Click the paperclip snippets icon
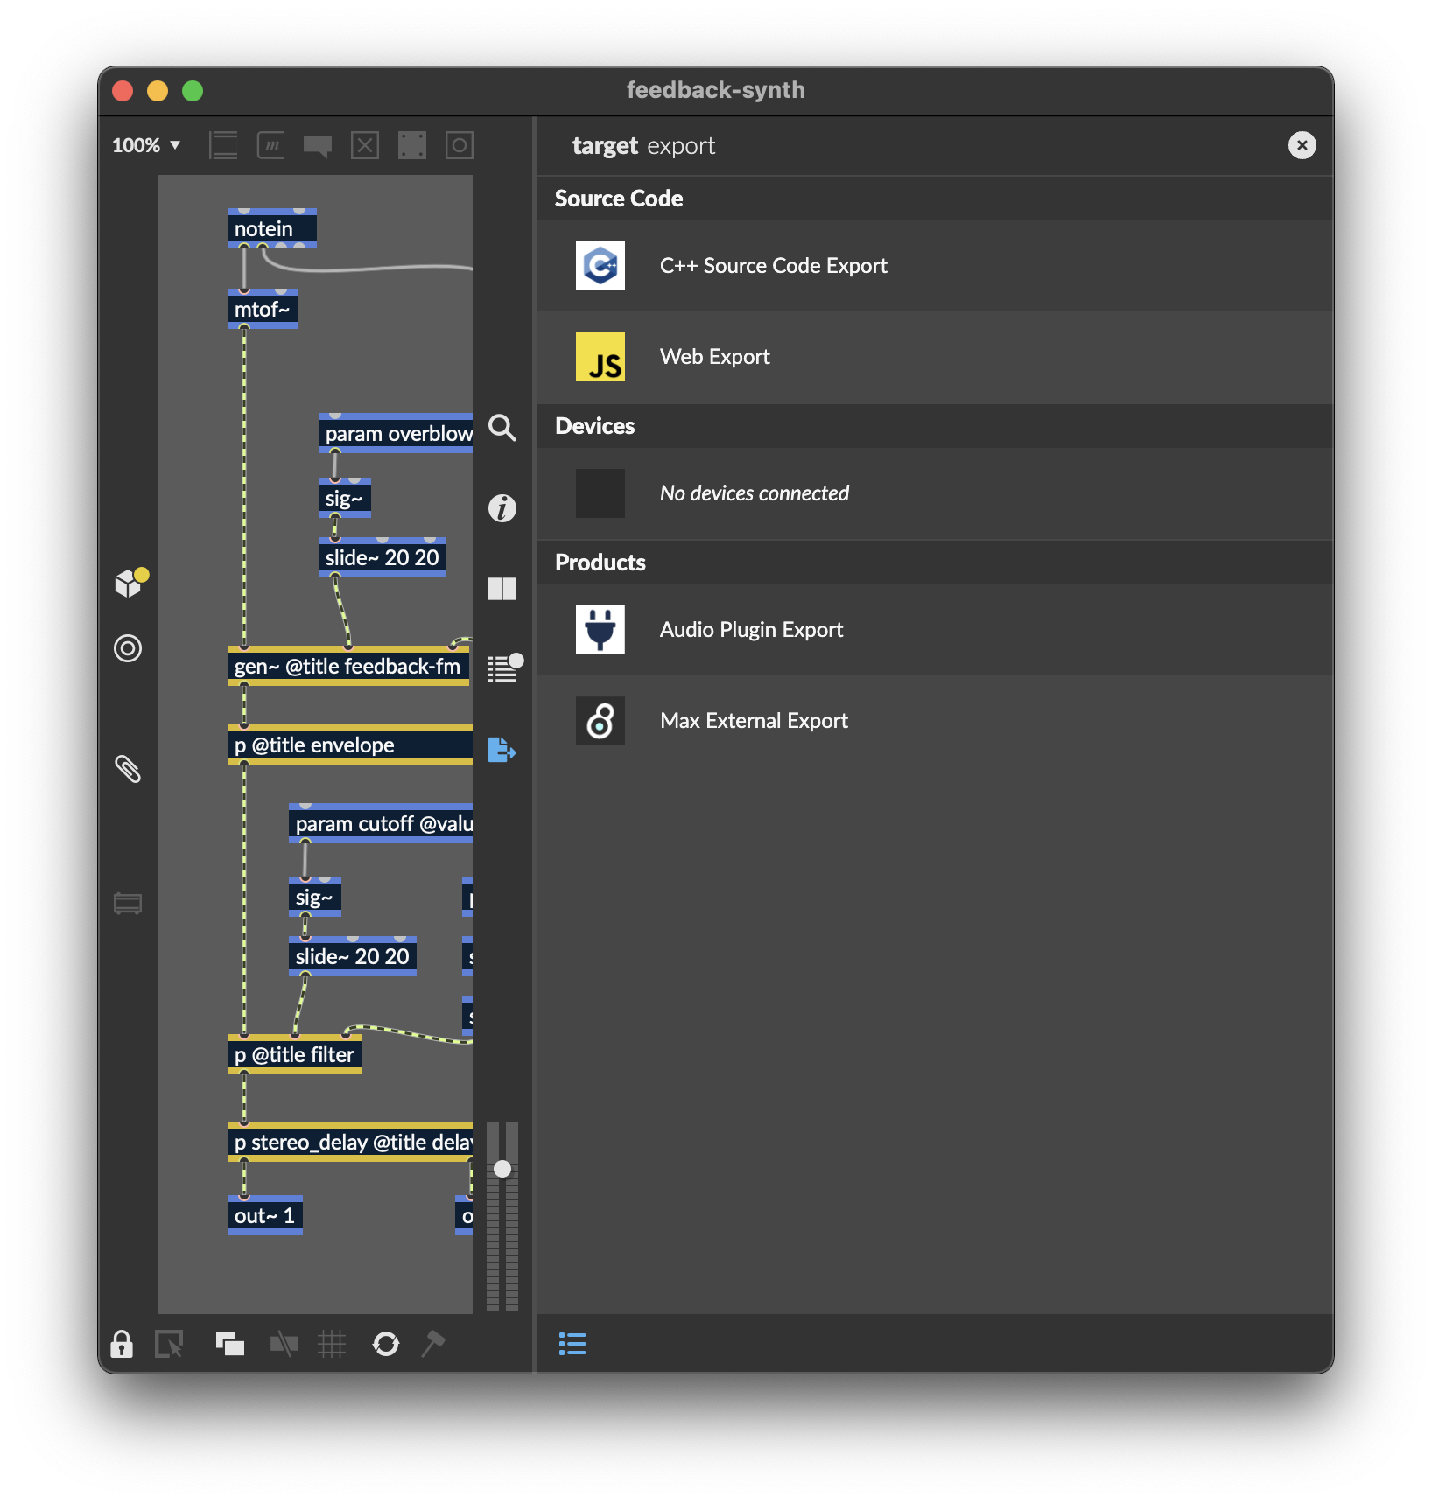This screenshot has height=1503, width=1432. [128, 769]
